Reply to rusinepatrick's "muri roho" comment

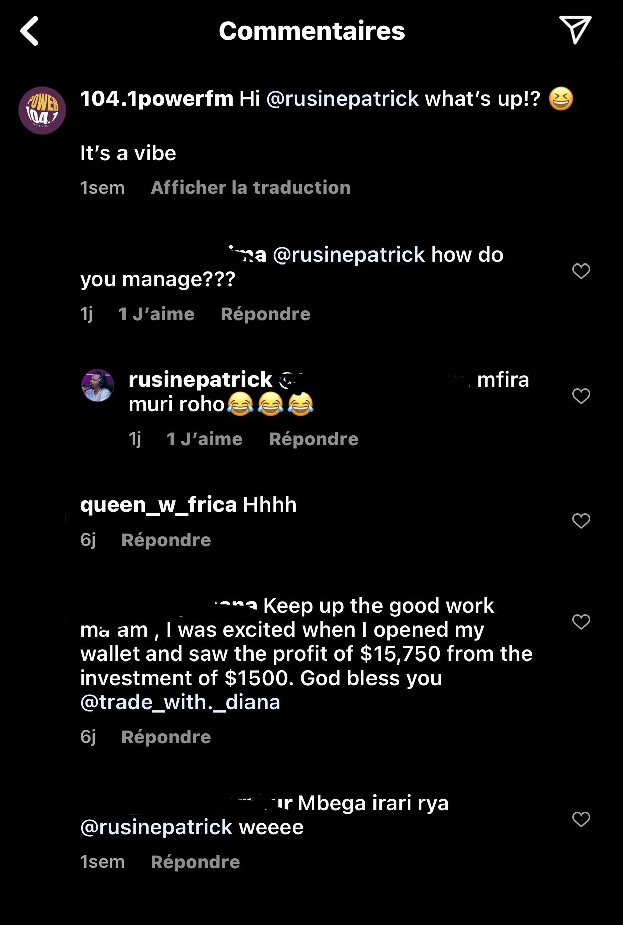(314, 439)
